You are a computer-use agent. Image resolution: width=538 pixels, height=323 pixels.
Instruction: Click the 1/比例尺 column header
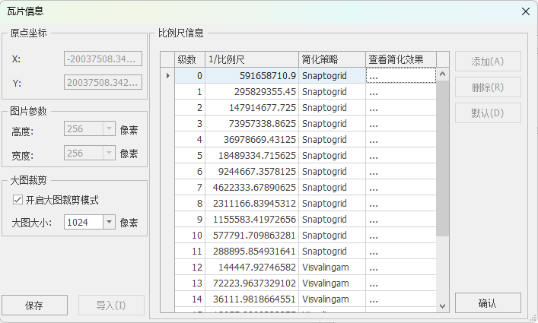tap(251, 59)
